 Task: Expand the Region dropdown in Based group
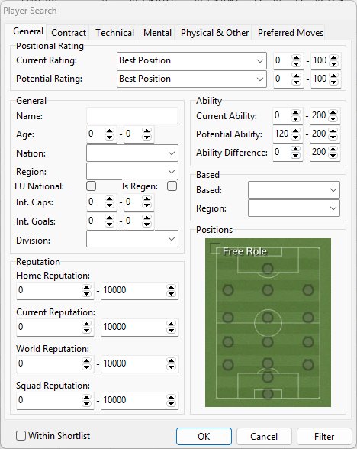click(294, 208)
